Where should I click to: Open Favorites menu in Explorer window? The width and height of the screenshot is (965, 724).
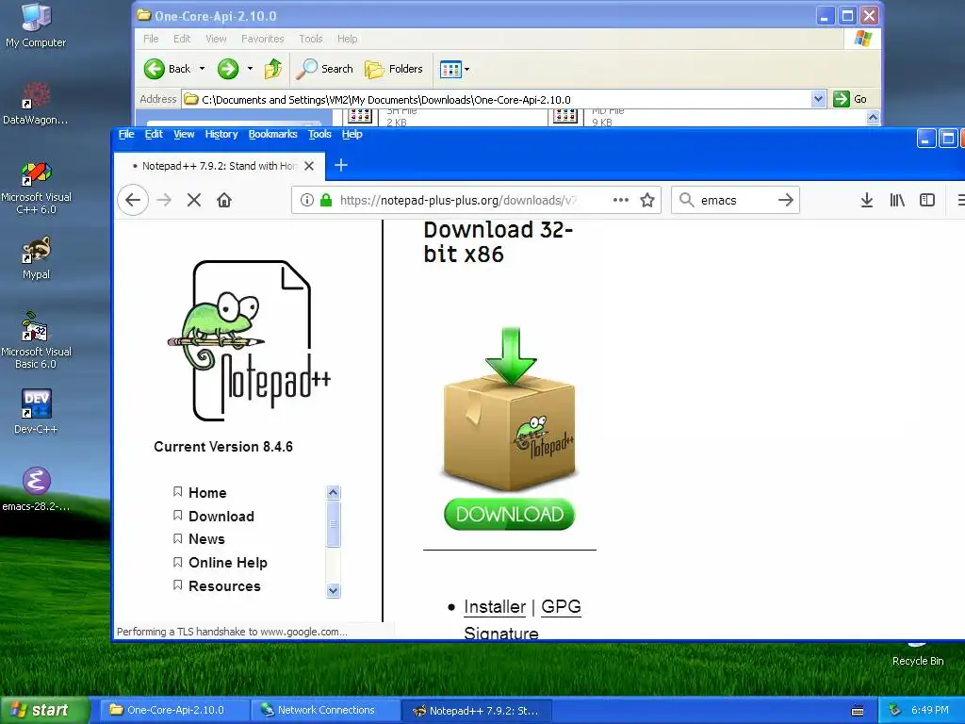coord(263,39)
